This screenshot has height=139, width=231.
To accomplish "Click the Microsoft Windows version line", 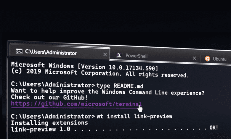I will click(x=84, y=66).
